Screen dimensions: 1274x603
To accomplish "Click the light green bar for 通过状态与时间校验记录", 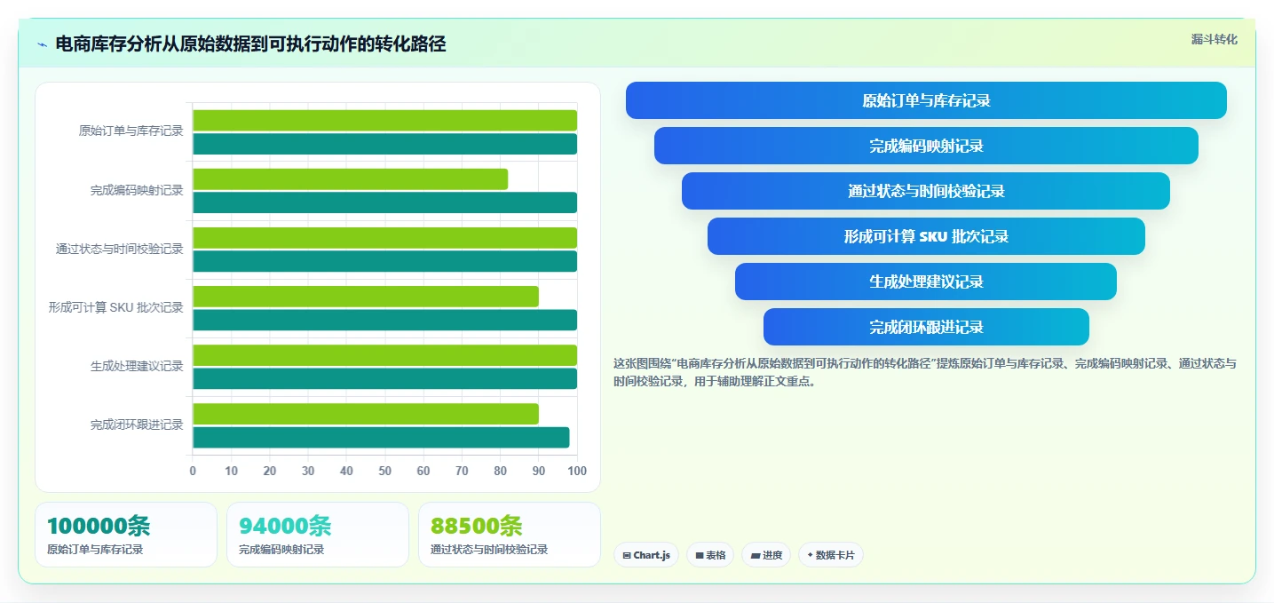I will tap(384, 237).
